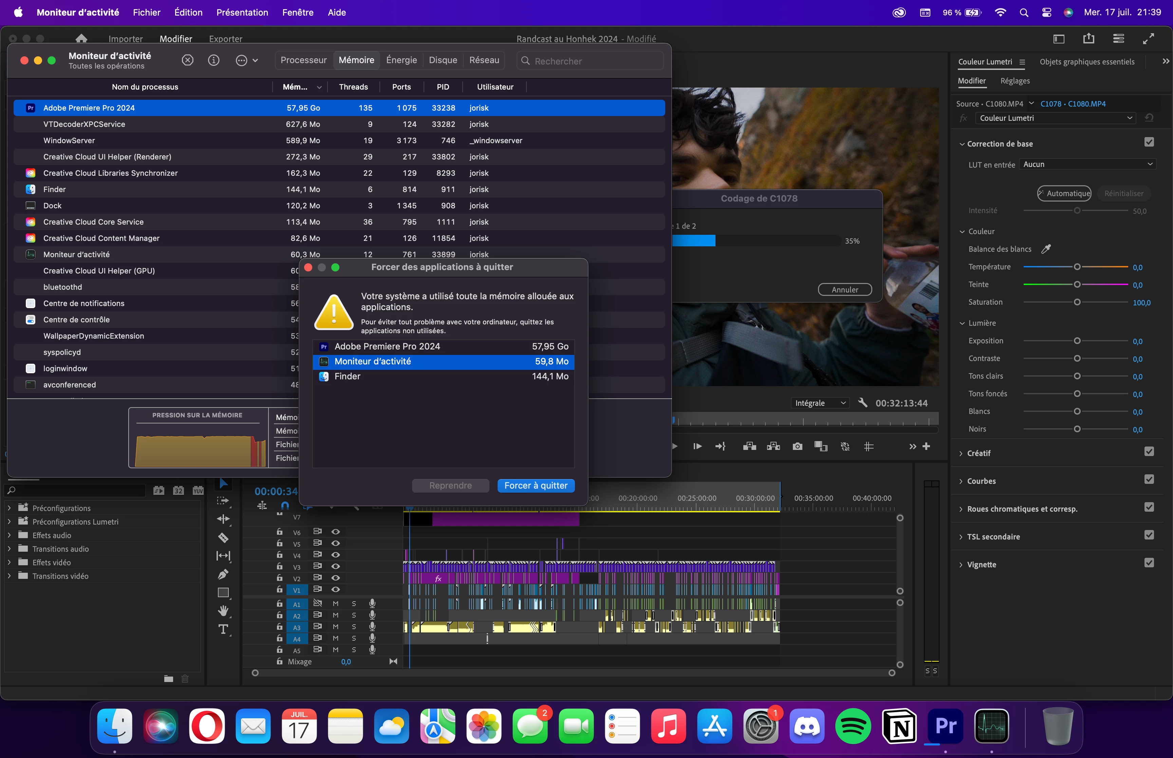
Task: Click the process info icon in Activity Monitor
Action: click(x=213, y=60)
